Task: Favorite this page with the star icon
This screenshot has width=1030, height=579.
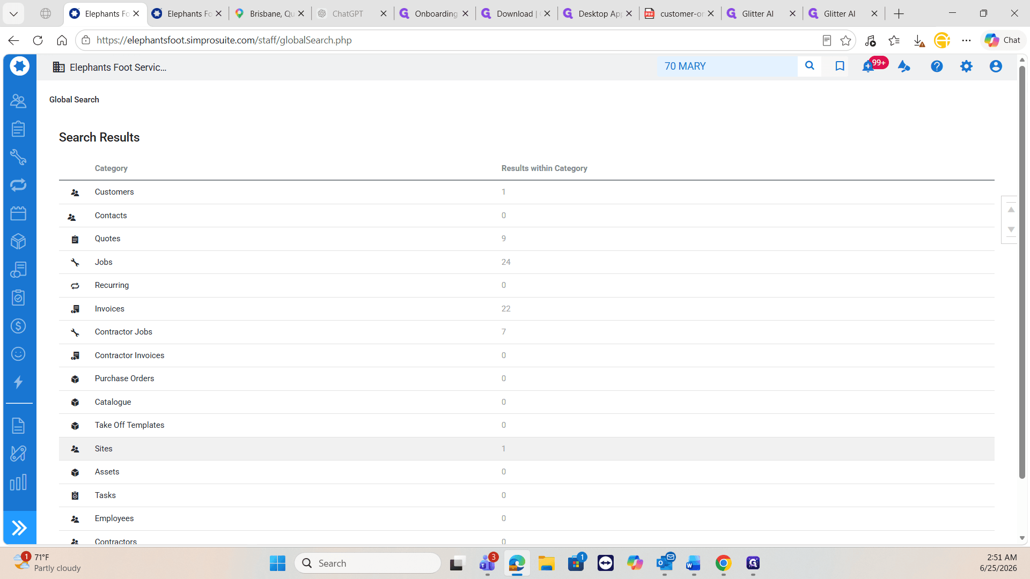Action: tap(846, 41)
